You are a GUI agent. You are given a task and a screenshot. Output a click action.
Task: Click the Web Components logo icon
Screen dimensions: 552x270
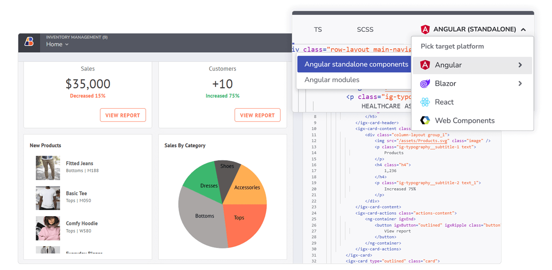[425, 120]
